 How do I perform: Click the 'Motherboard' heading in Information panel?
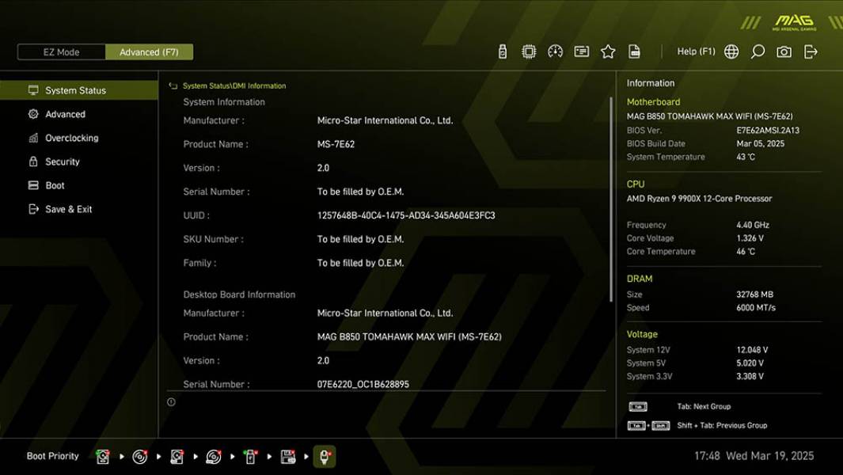[653, 101]
